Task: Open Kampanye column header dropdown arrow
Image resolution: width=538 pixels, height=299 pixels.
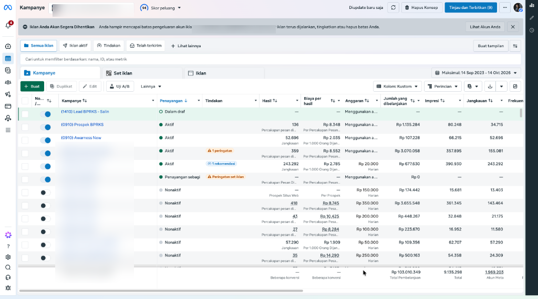Action: (153, 101)
